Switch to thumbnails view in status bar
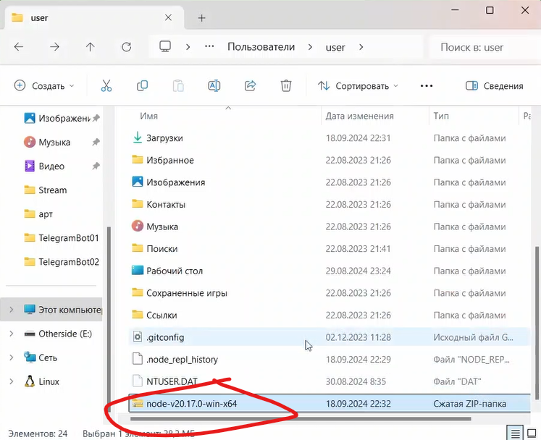The width and height of the screenshot is (541, 440). tap(532, 433)
